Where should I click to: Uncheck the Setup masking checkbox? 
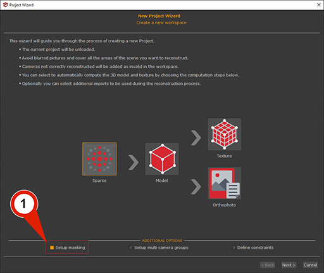[x=52, y=248]
